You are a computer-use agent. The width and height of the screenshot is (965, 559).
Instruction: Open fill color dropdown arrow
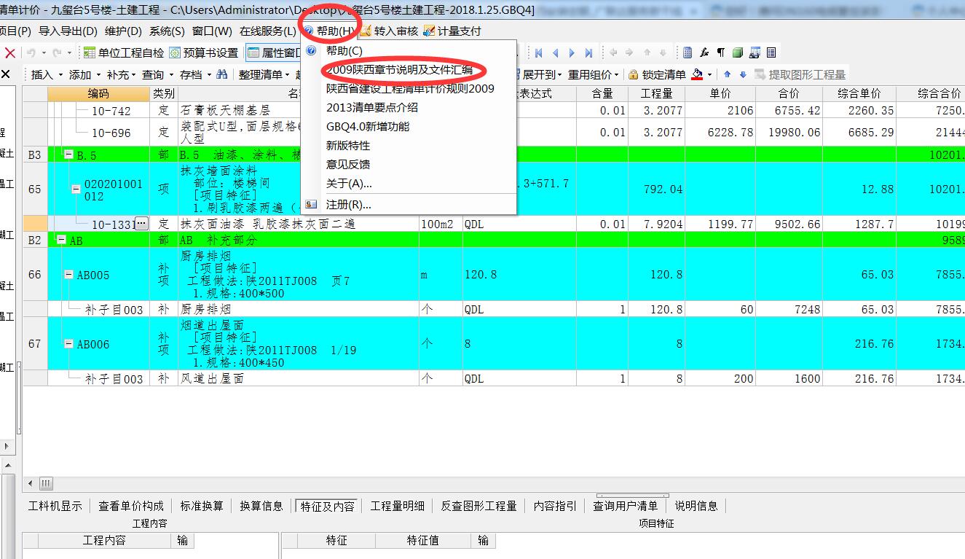point(709,74)
